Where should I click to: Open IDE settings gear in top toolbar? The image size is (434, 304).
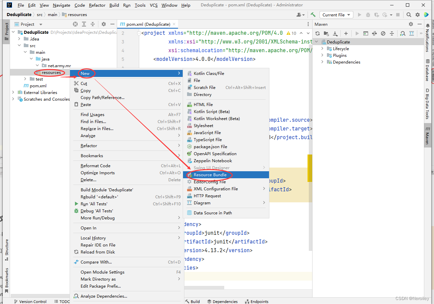pos(418,15)
